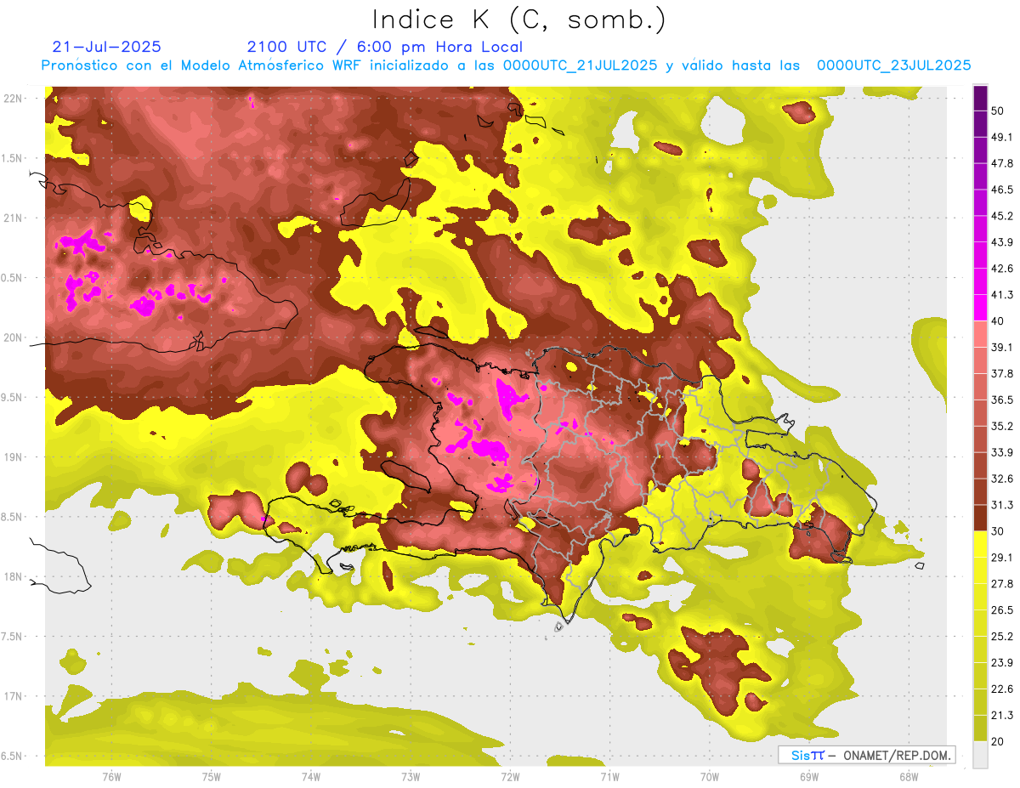This screenshot has height=788, width=1020.
Task: Click the '40' color scale value
Action: (999, 321)
